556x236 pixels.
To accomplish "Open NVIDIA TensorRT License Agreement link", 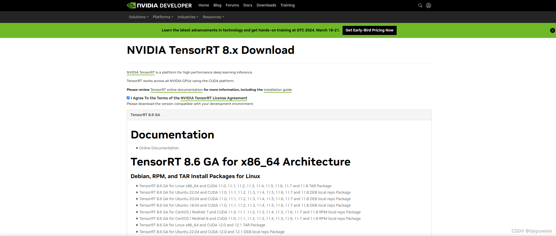I will [x=214, y=98].
